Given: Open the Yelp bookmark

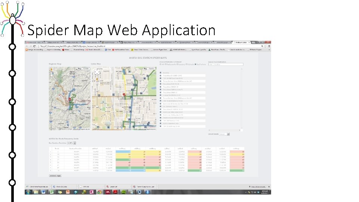Looking at the screenshot, I should tap(108, 50).
